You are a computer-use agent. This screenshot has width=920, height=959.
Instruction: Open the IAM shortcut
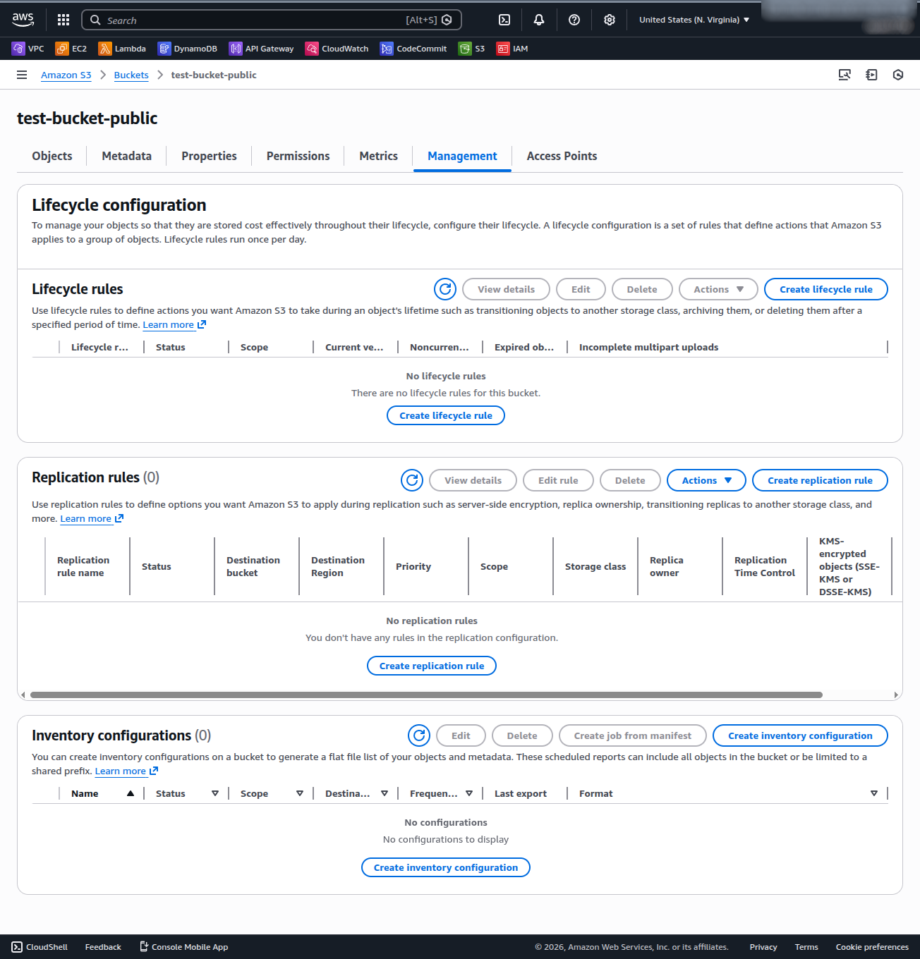[512, 49]
